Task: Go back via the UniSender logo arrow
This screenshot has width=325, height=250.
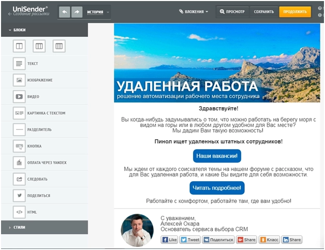Action: 10,14
